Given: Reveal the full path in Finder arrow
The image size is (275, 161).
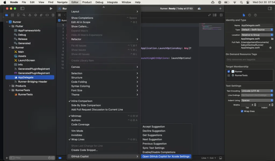Looking at the screenshot, I should tap(270, 48).
